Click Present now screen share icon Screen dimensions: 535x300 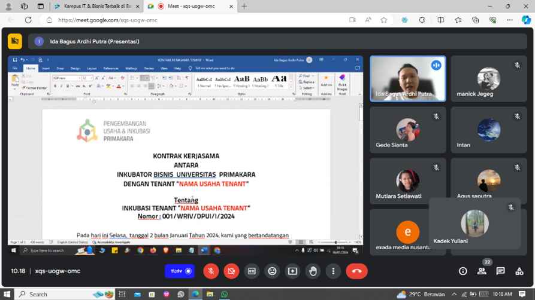point(292,271)
